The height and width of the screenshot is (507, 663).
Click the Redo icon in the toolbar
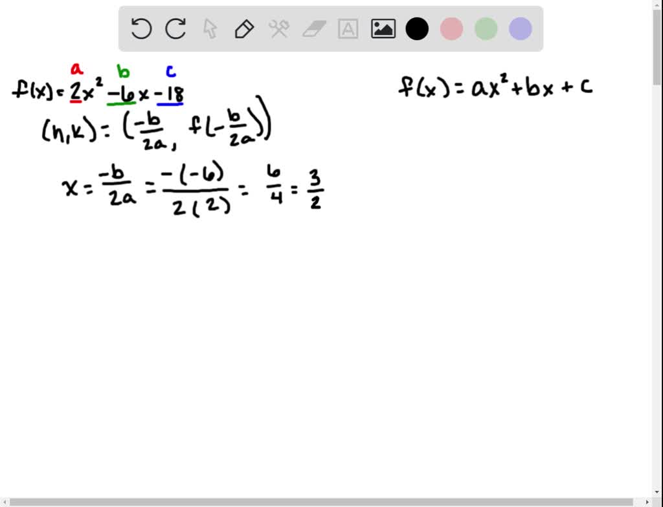[x=175, y=29]
